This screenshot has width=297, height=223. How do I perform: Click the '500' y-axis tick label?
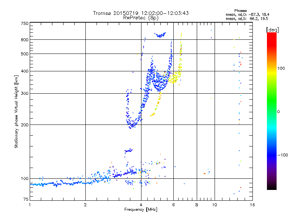(25, 54)
